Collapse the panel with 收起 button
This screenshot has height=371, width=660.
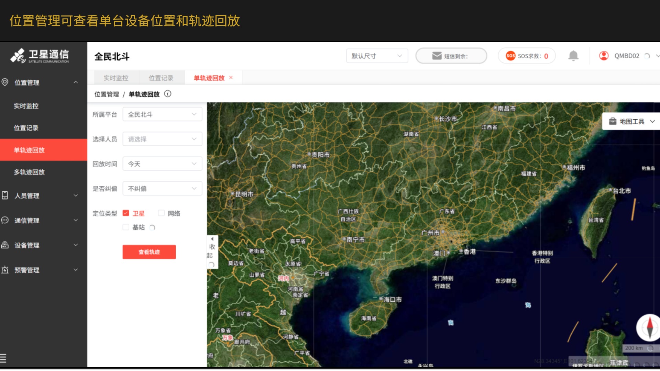212,251
